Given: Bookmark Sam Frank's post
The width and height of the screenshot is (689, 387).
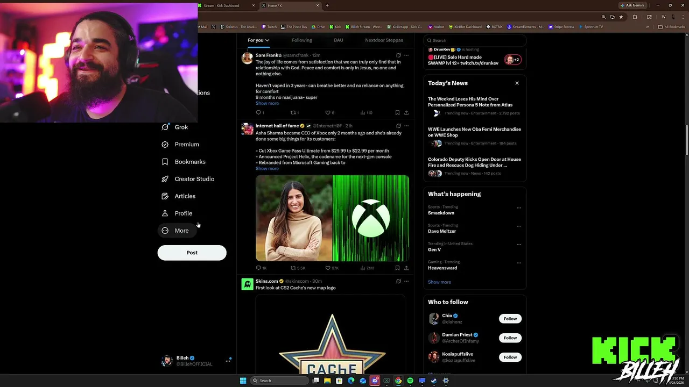Looking at the screenshot, I should click(x=397, y=113).
